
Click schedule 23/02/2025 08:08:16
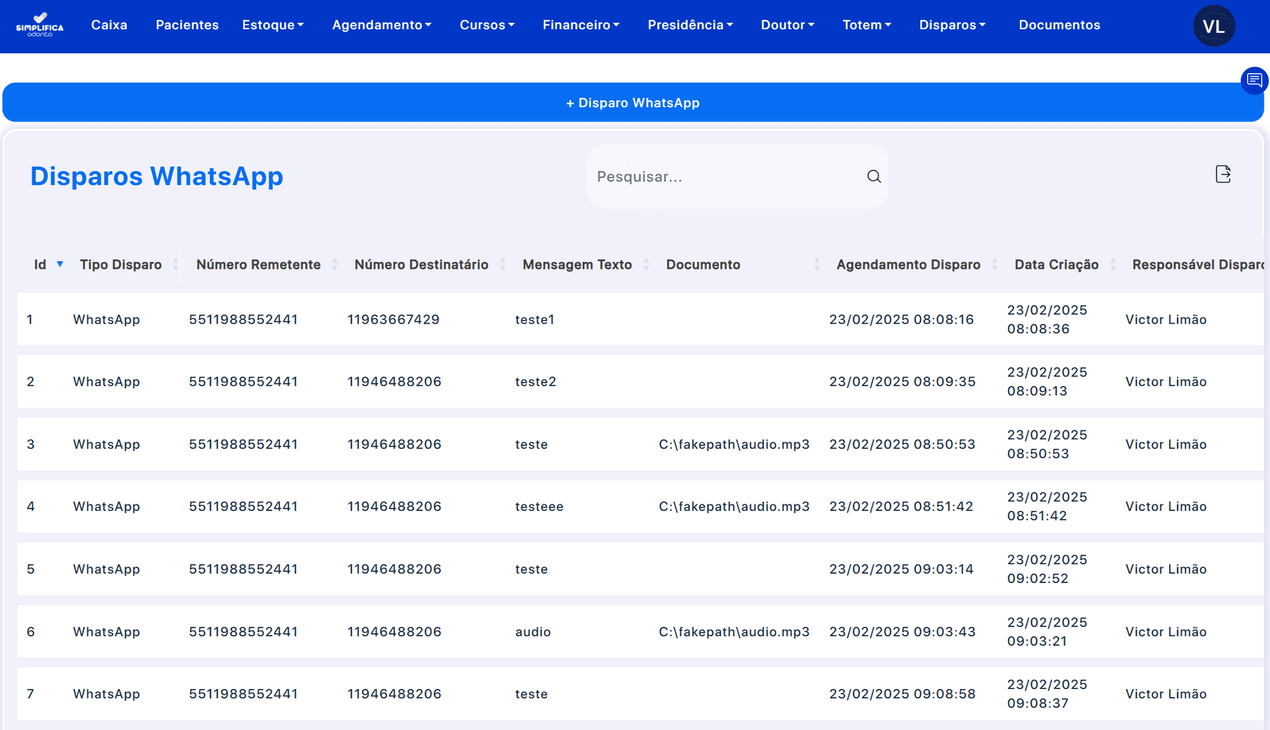[x=902, y=319]
